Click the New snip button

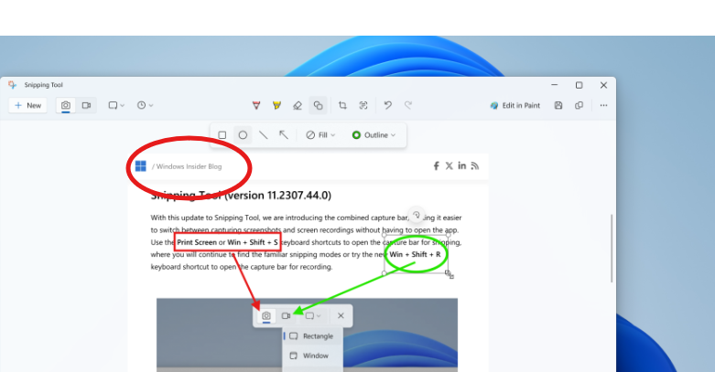point(27,105)
